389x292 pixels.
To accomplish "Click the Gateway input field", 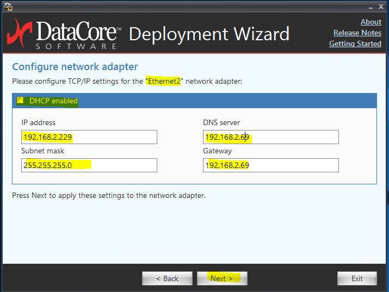I will point(271,165).
